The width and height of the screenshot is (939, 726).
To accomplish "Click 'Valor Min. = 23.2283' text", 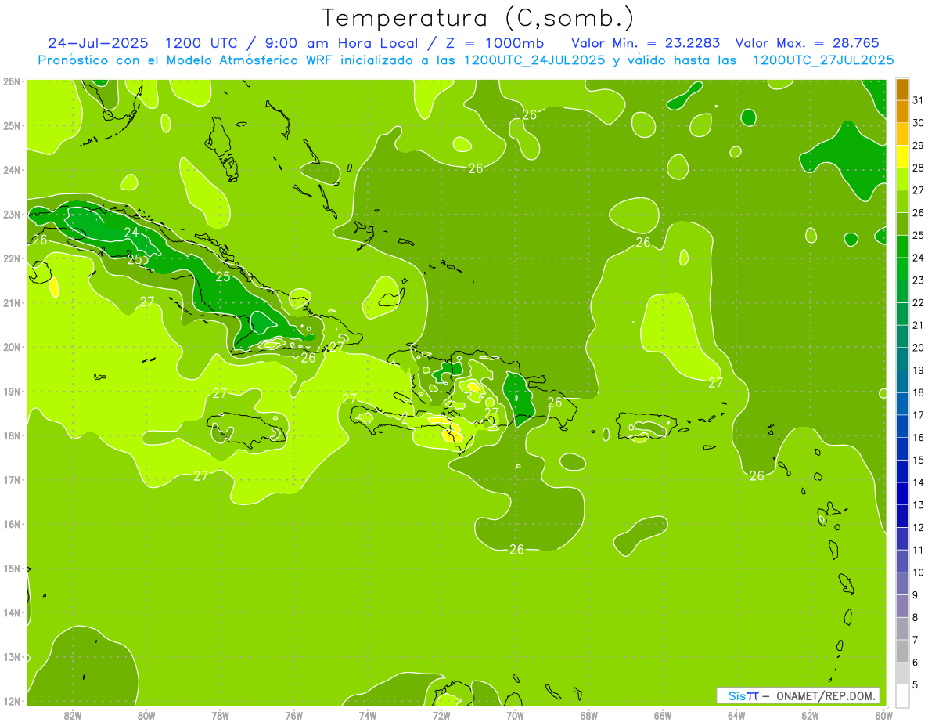I will (646, 43).
